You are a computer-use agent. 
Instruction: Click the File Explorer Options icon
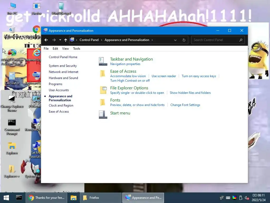103,90
